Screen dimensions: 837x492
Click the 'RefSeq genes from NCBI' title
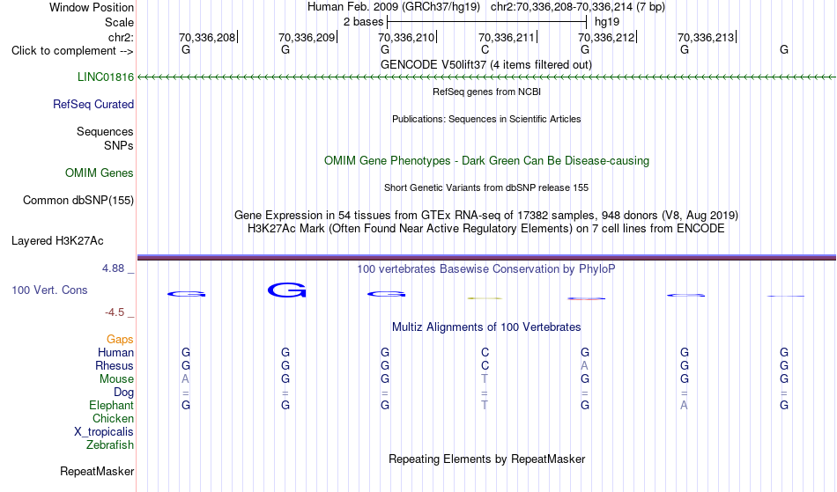(486, 92)
